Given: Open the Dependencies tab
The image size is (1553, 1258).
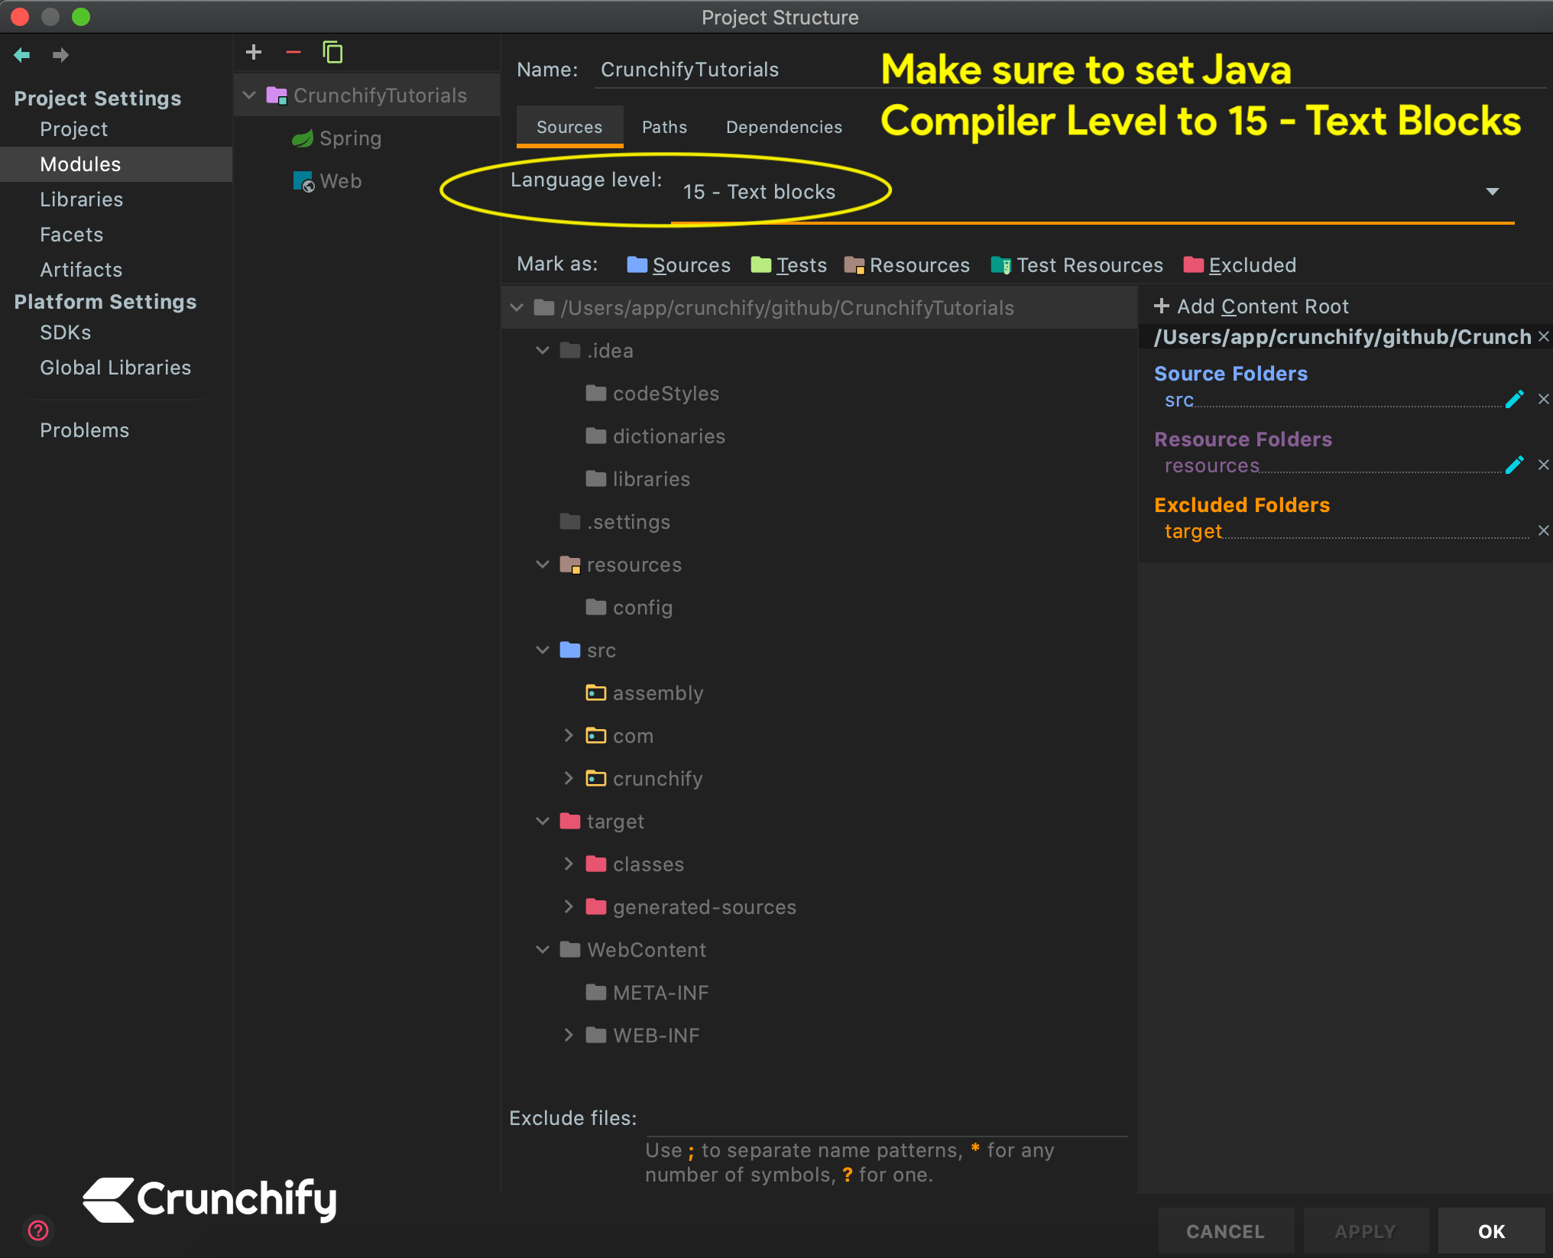Looking at the screenshot, I should [783, 127].
